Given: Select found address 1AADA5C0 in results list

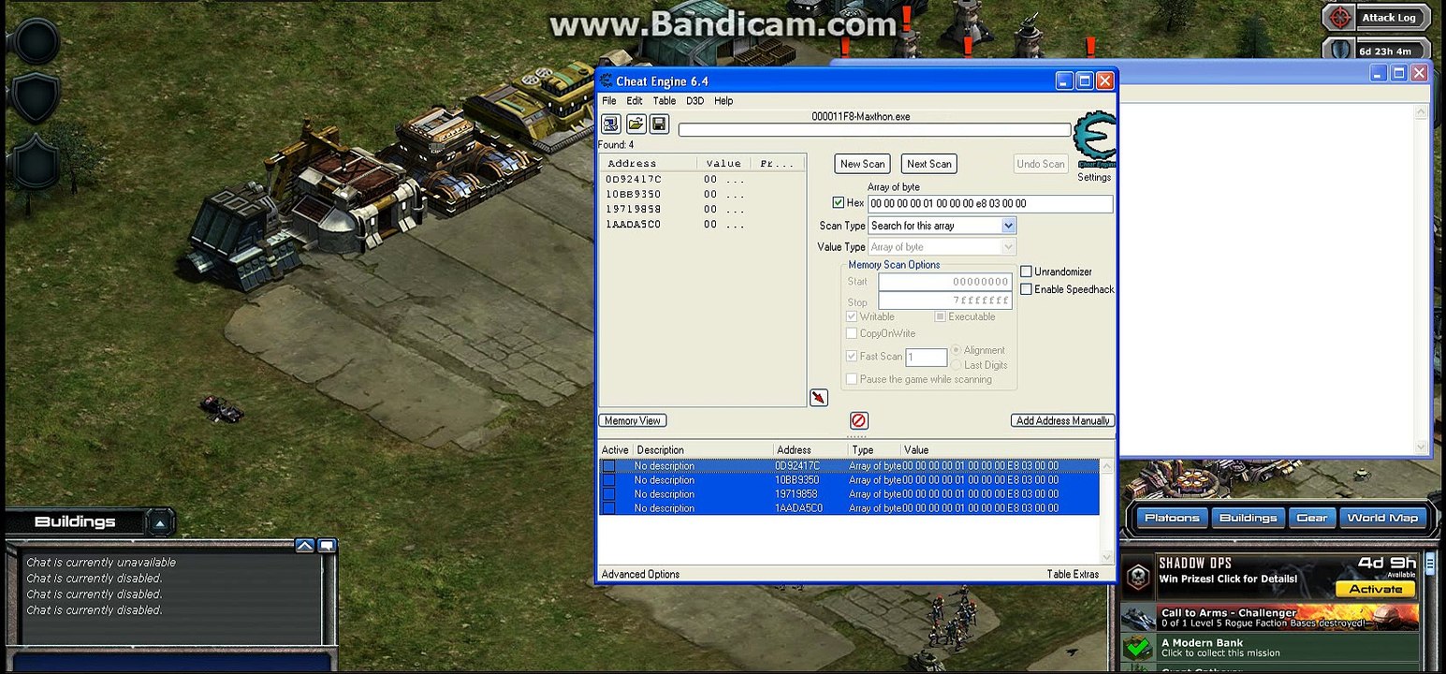Looking at the screenshot, I should [702, 224].
